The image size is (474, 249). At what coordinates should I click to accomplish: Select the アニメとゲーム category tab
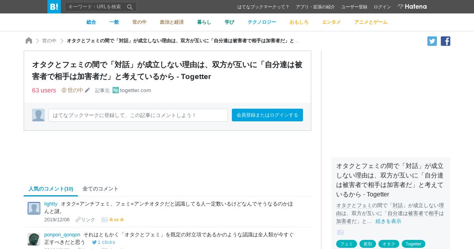[x=371, y=22]
